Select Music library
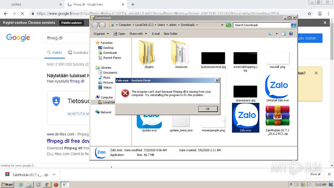Screen dimensions: 334x188 104,78
